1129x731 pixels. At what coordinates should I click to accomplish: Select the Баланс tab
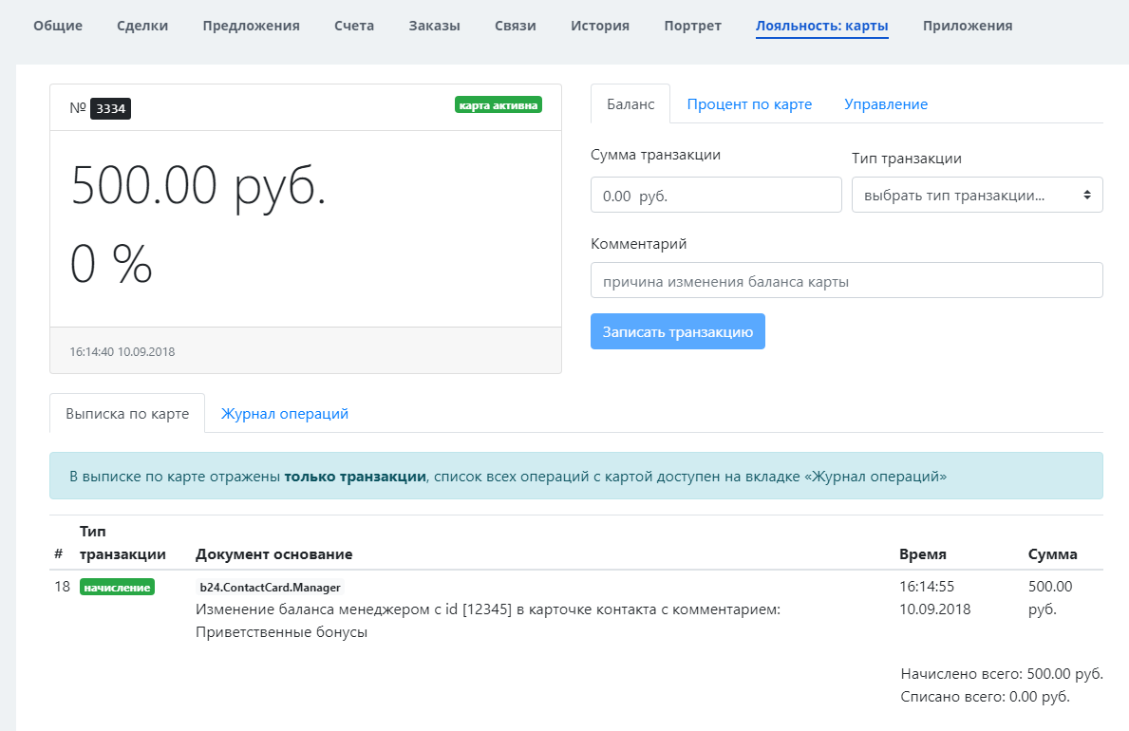click(630, 104)
